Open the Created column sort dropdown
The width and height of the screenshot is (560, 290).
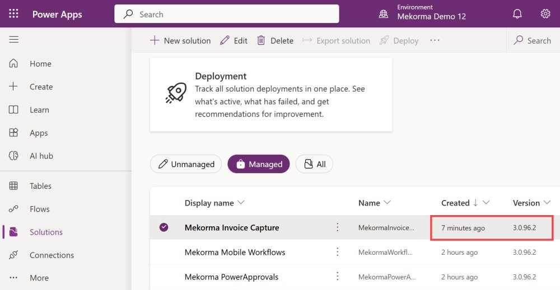click(x=486, y=203)
